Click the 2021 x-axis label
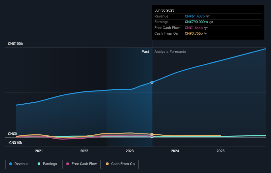This screenshot has width=271, height=173. 39,151
